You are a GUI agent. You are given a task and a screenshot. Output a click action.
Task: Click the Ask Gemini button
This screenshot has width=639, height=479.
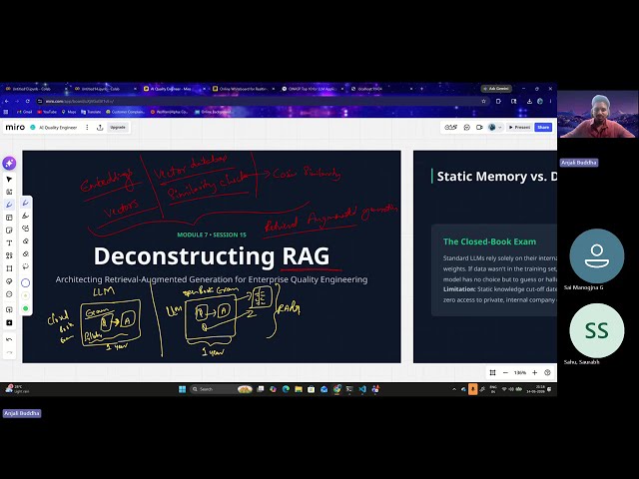pos(496,89)
